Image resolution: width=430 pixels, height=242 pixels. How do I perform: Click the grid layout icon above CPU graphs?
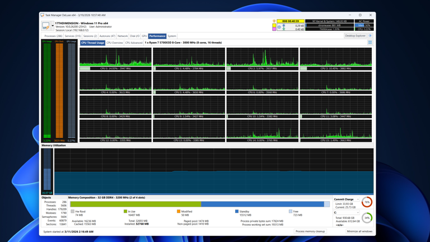pos(370,43)
